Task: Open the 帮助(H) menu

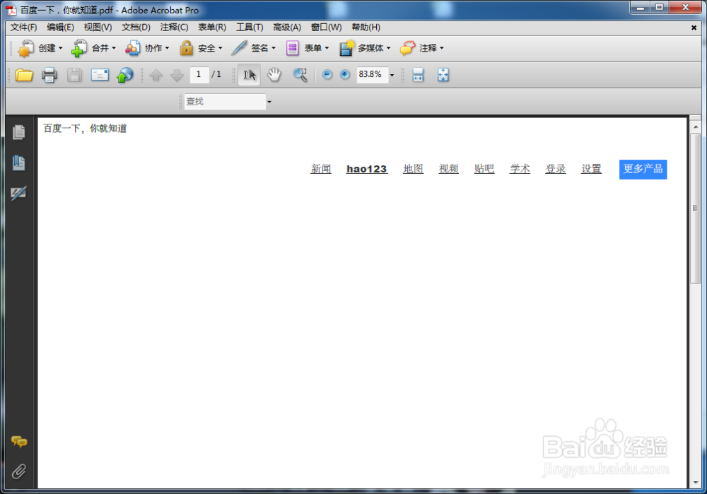Action: (366, 28)
